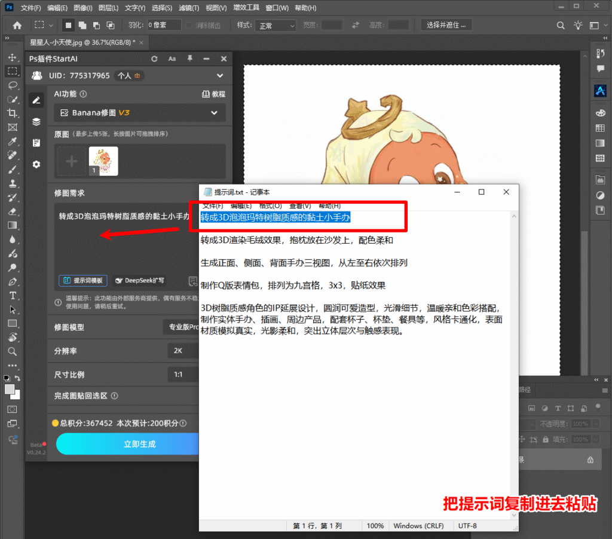This screenshot has width=612, height=539.
Task: Click the uploaded image thumbnail numbered 1
Action: click(x=103, y=161)
